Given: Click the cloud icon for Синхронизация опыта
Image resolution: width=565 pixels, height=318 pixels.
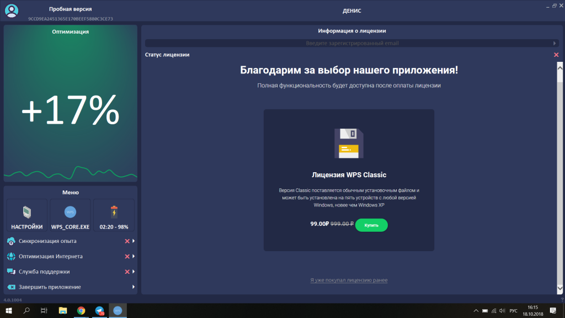Looking at the screenshot, I should [11, 241].
